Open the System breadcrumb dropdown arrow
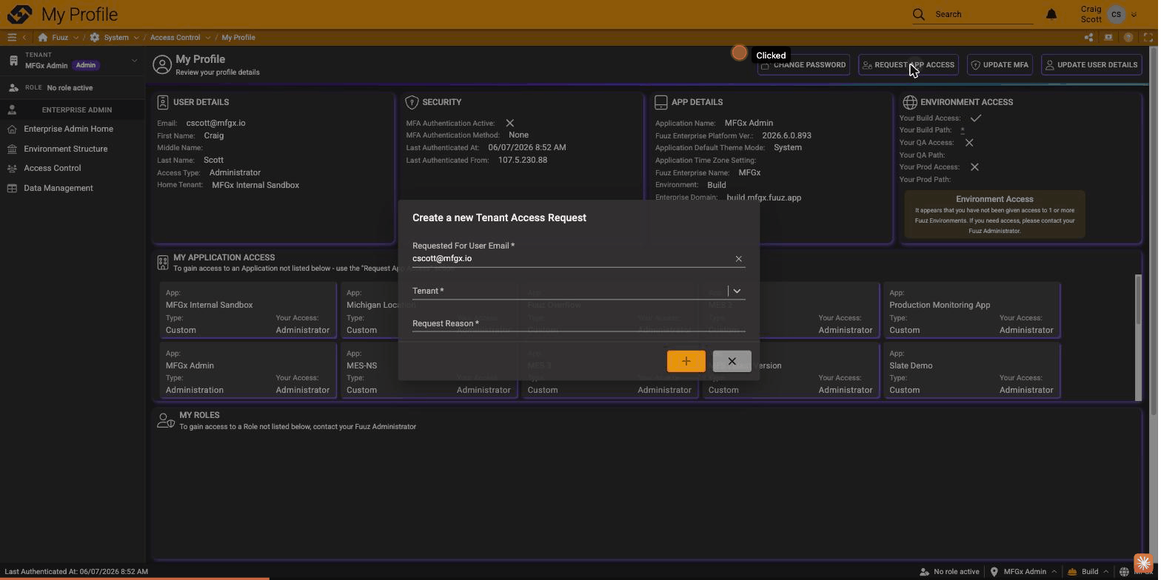This screenshot has height=580, width=1161. (136, 37)
